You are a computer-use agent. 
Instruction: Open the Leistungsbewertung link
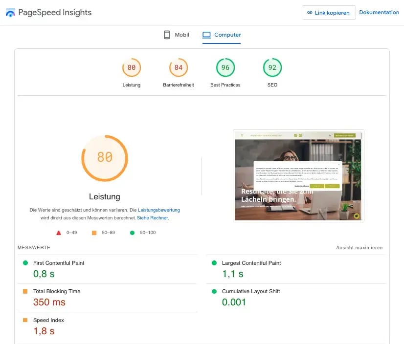[159, 210]
